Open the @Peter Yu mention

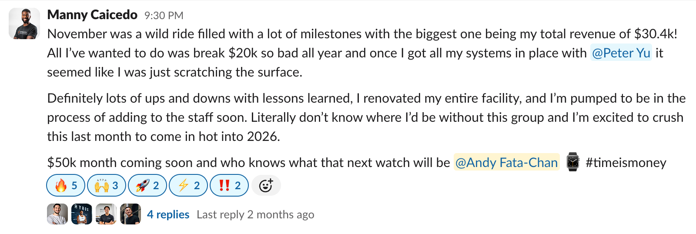pyautogui.click(x=621, y=53)
